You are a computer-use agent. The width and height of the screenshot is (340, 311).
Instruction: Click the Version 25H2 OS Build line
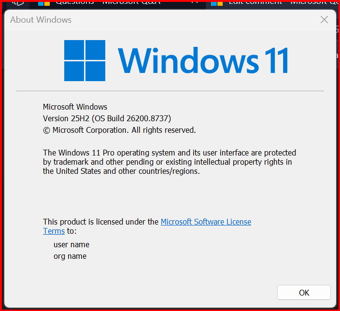pyautogui.click(x=107, y=118)
